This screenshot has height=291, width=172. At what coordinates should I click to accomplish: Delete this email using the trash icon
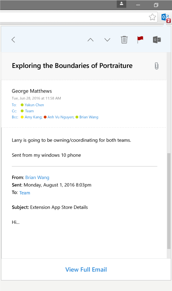tap(124, 40)
